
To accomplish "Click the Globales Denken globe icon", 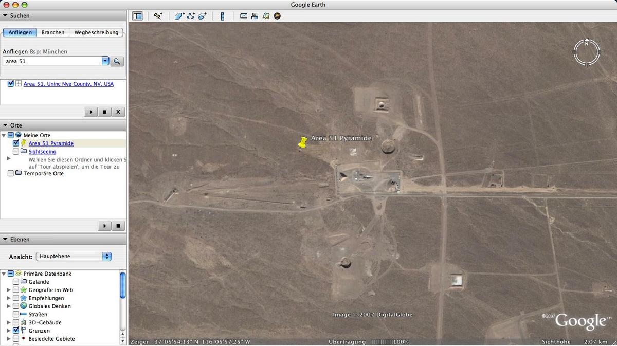I will pyautogui.click(x=24, y=306).
